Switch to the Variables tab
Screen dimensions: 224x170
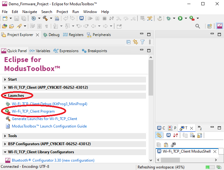(x=40, y=51)
